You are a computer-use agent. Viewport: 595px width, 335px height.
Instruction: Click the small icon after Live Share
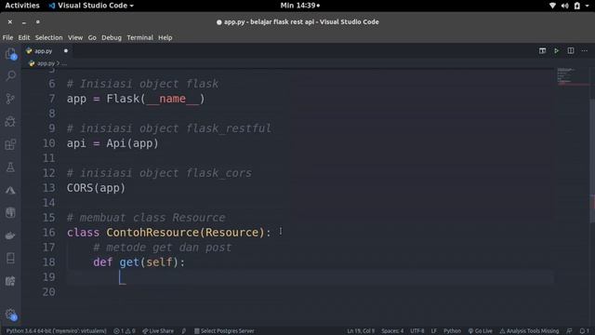pyautogui.click(x=184, y=331)
